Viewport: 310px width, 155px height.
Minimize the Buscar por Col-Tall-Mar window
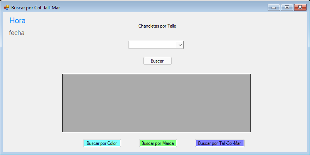tap(273, 7)
